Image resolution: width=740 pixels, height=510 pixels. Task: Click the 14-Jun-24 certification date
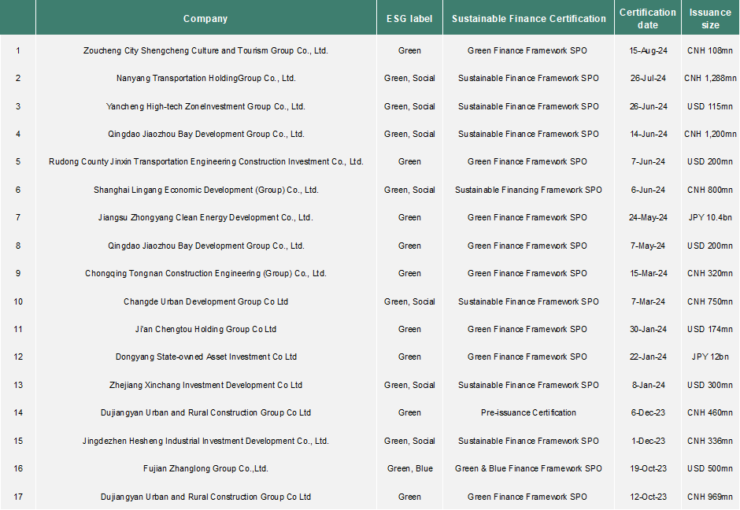click(648, 134)
